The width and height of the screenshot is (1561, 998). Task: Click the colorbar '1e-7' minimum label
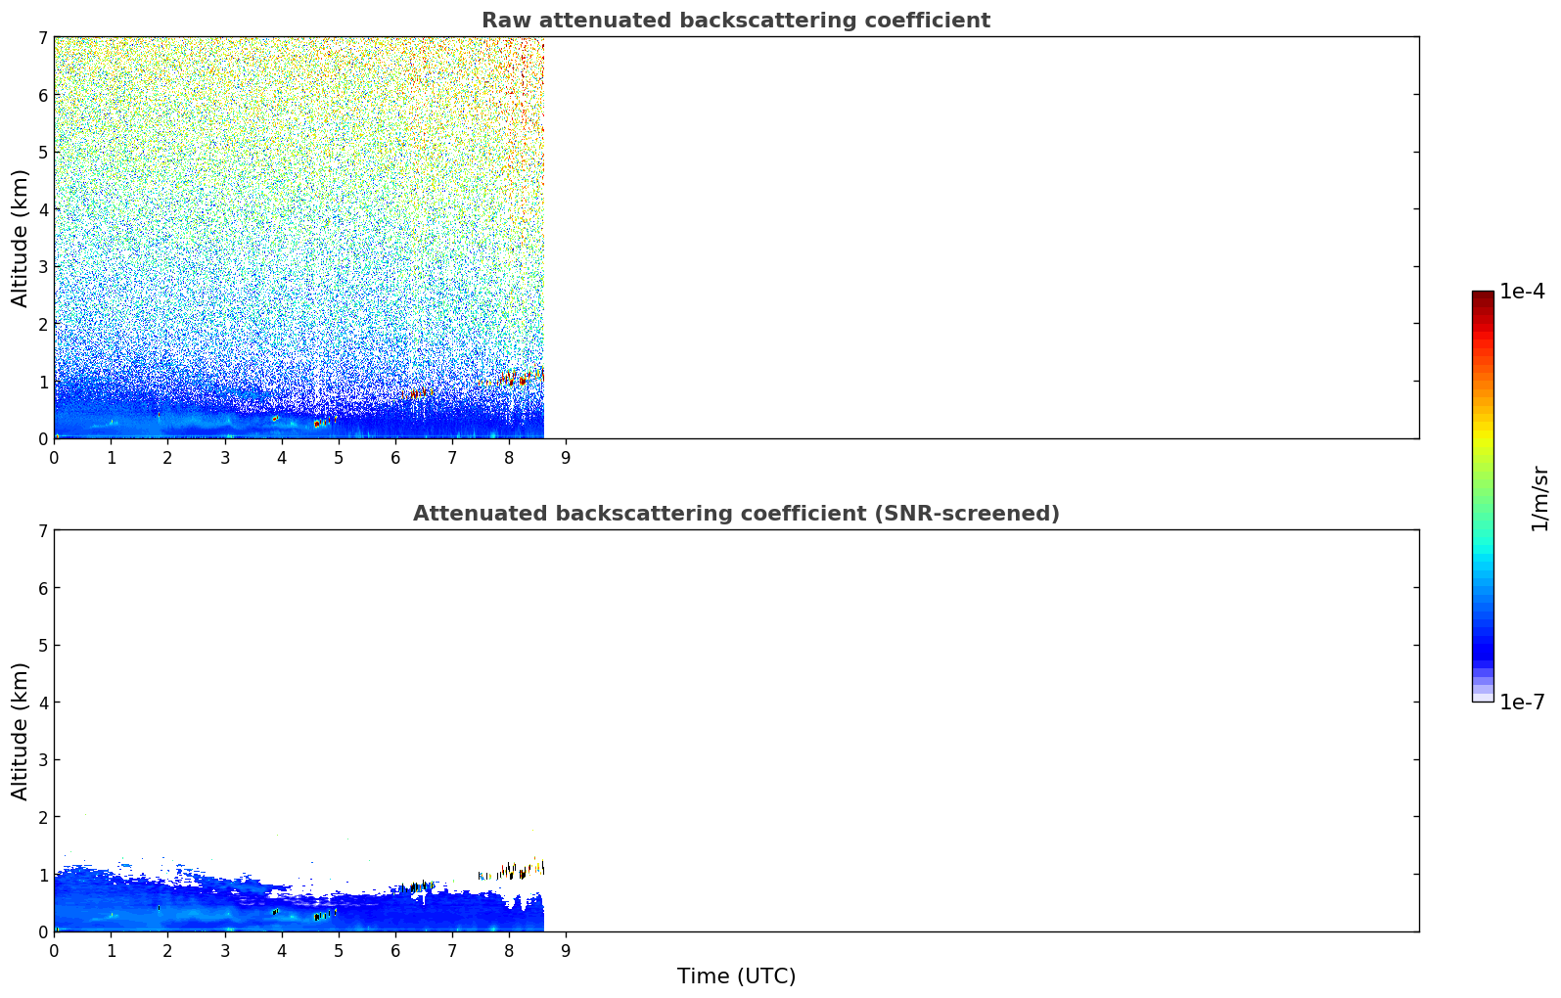coord(1522,703)
